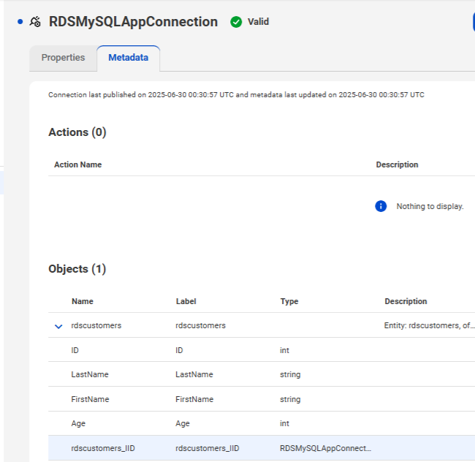Click the ID label cell
Screen dimensions: 475x462
click(x=179, y=350)
